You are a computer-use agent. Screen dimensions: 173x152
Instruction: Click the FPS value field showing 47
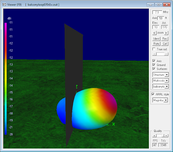tap(155, 145)
